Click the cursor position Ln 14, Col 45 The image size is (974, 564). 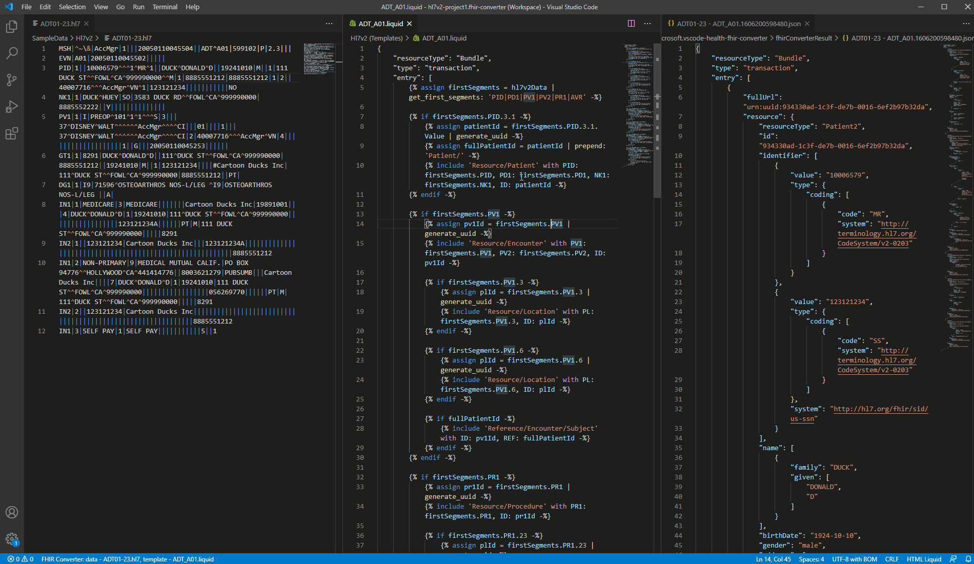(773, 559)
